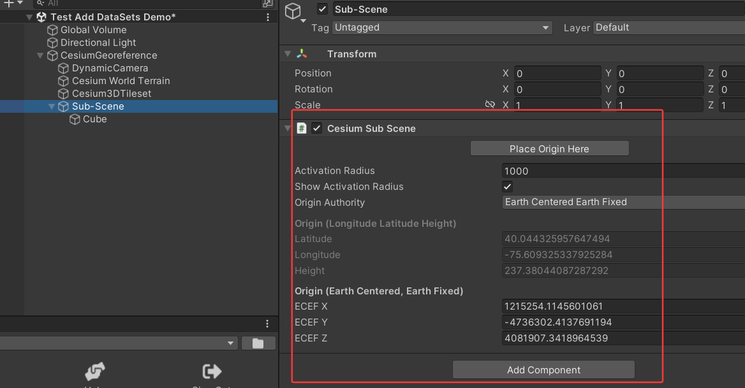Click the Cesium Sub Scene script icon
Screen dimensions: 745x388
click(x=301, y=128)
